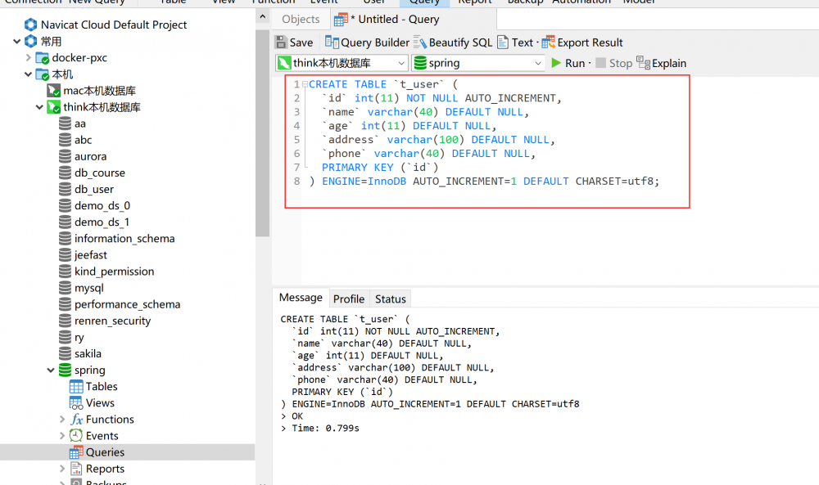Click the Explain icon
The height and width of the screenshot is (485, 819).
(643, 63)
